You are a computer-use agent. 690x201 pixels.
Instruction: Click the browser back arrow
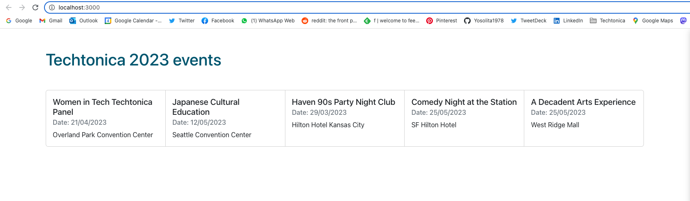coord(9,7)
